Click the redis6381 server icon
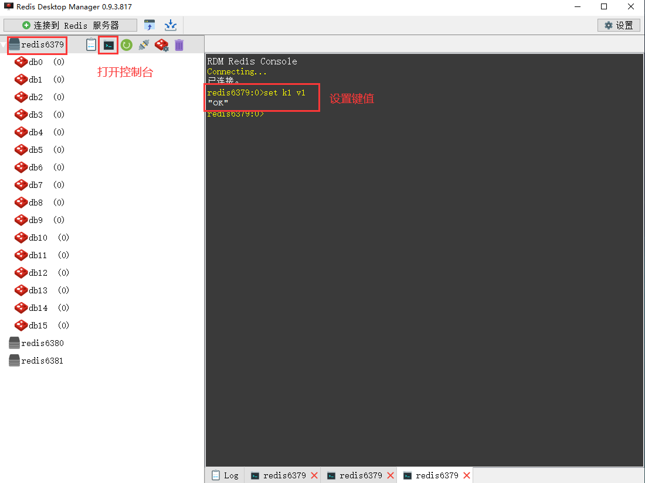The height and width of the screenshot is (483, 645). click(x=15, y=361)
